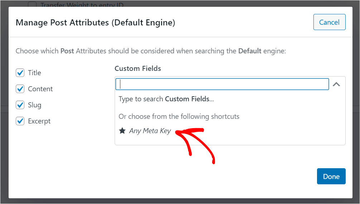Focus the Custom Fields search input
The height and width of the screenshot is (204, 360).
[x=222, y=84]
